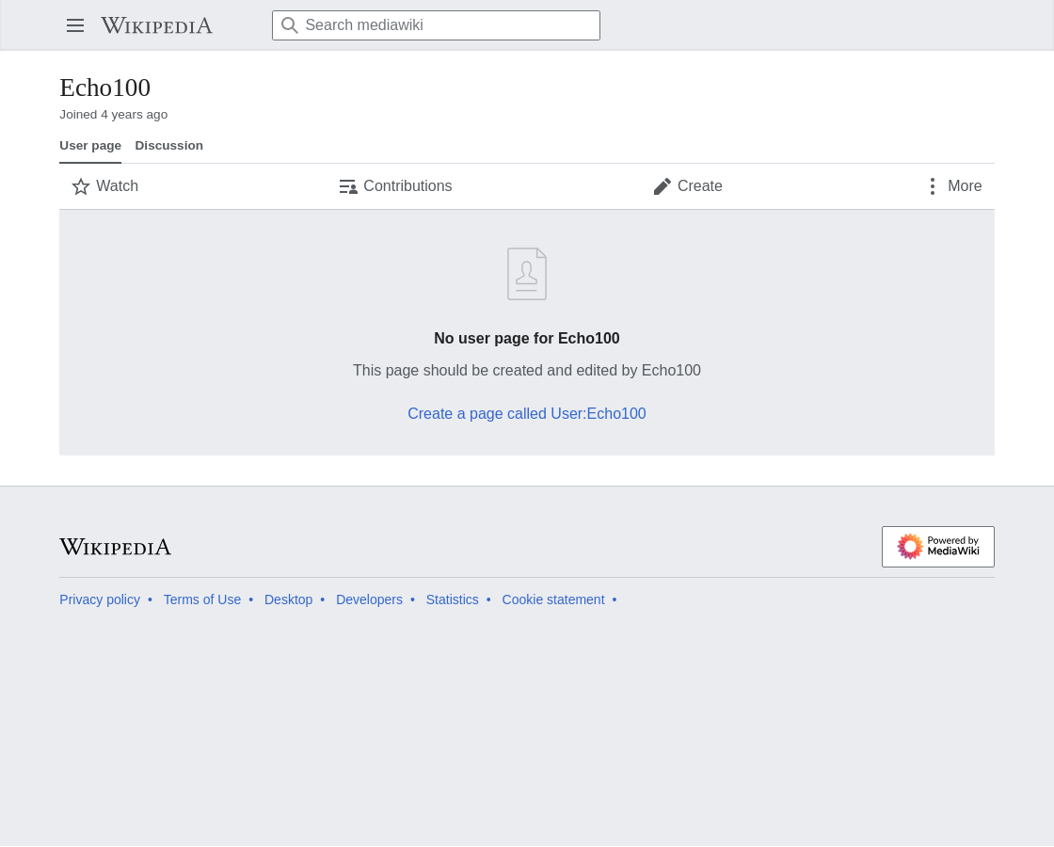Click the Watch star icon
This screenshot has height=847, width=1054.
pyautogui.click(x=81, y=186)
